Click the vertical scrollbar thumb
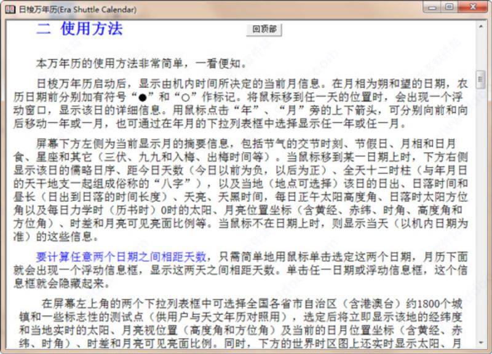 point(480,80)
